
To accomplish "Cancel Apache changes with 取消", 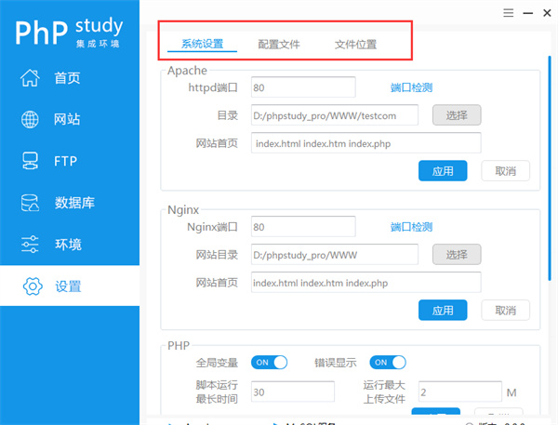I will [x=505, y=171].
